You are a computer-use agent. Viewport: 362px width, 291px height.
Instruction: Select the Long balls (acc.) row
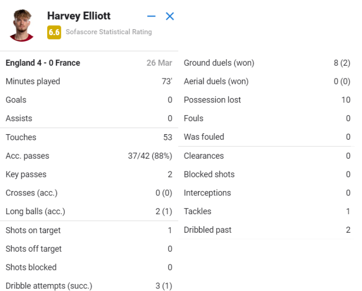click(x=88, y=212)
